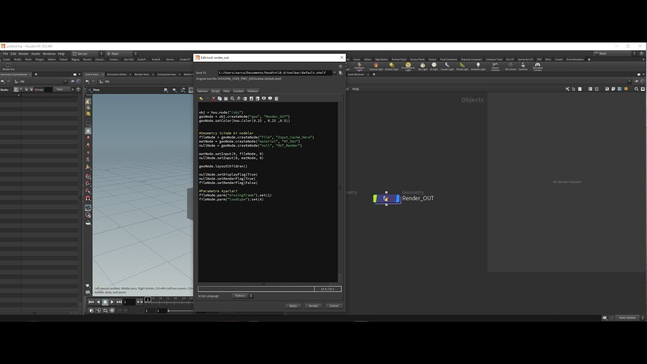The height and width of the screenshot is (364, 647).
Task: Add a Sky Light shelf tool
Action: (423, 67)
